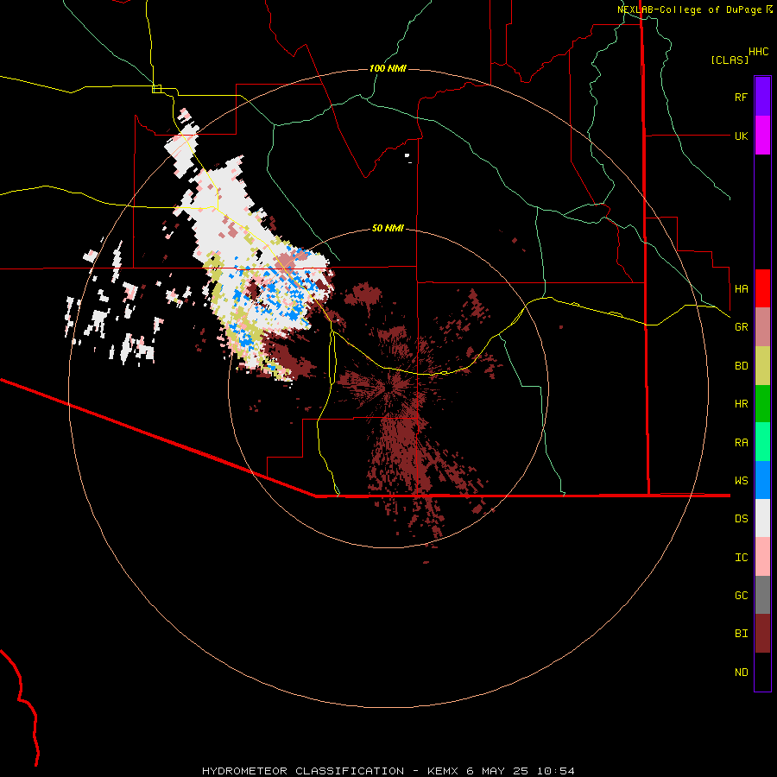Click the HA red legend swatch
Image resolution: width=777 pixels, height=777 pixels.
tap(762, 288)
